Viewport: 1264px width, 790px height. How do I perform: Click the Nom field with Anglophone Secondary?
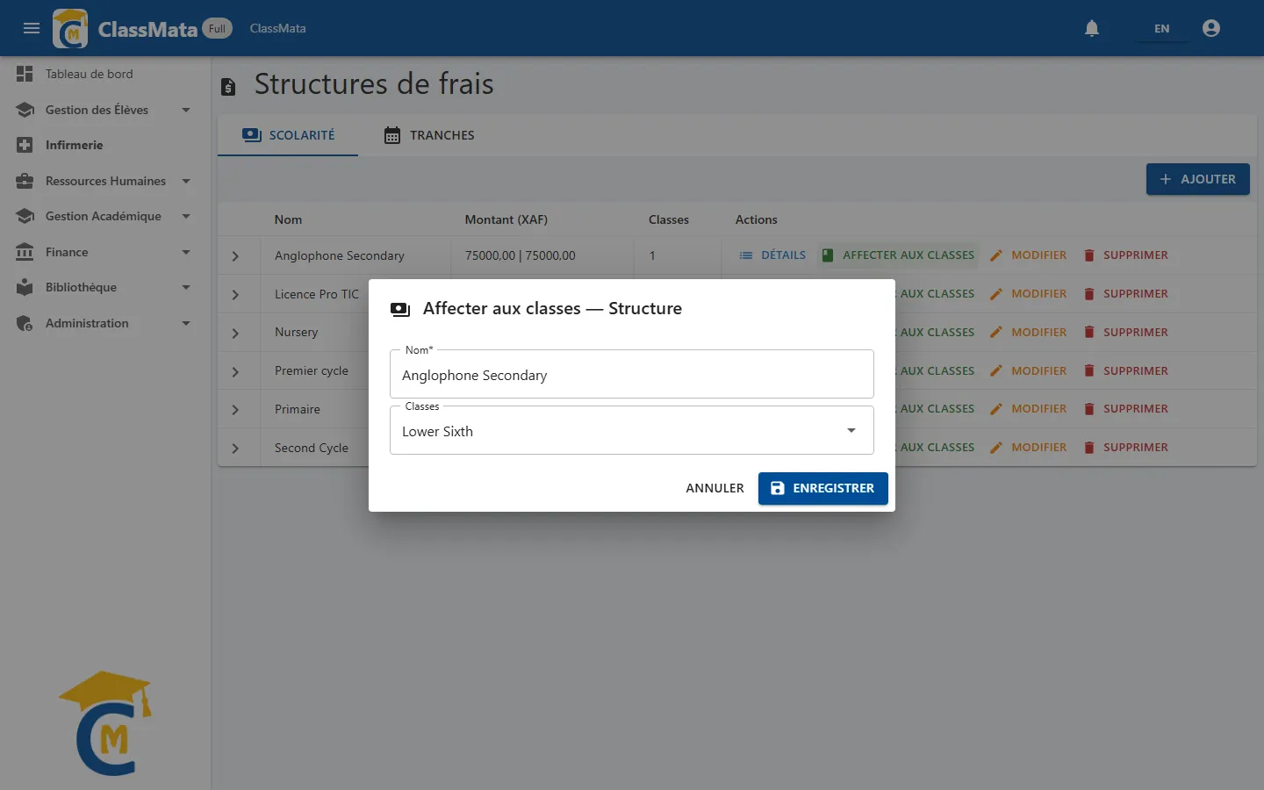632,374
